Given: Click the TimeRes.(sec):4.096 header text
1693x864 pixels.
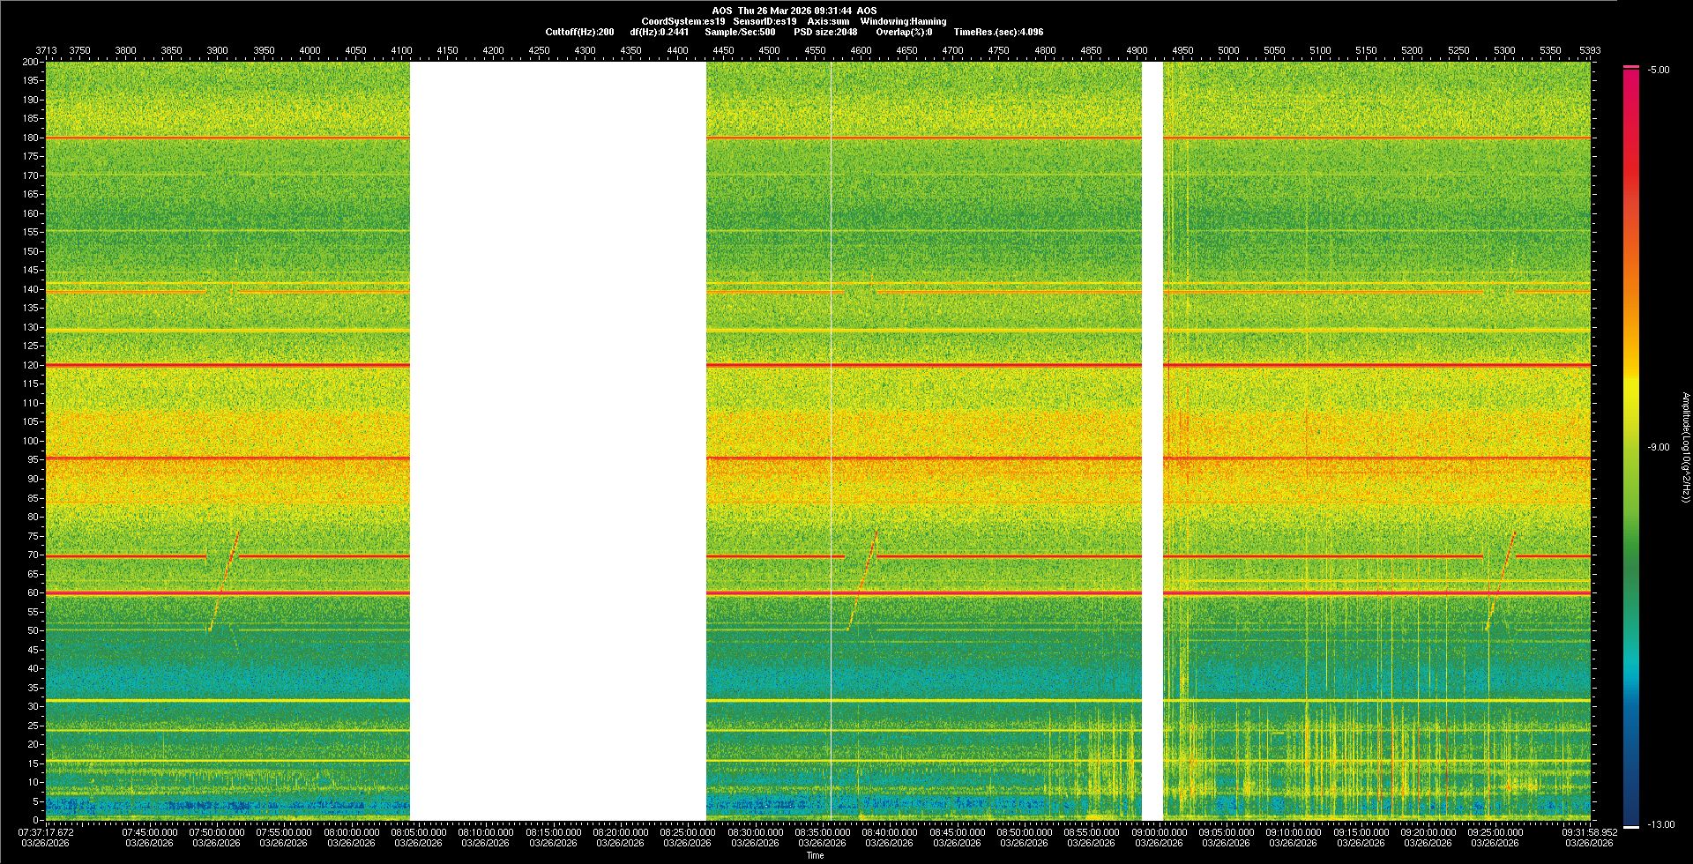Looking at the screenshot, I should pyautogui.click(x=998, y=32).
